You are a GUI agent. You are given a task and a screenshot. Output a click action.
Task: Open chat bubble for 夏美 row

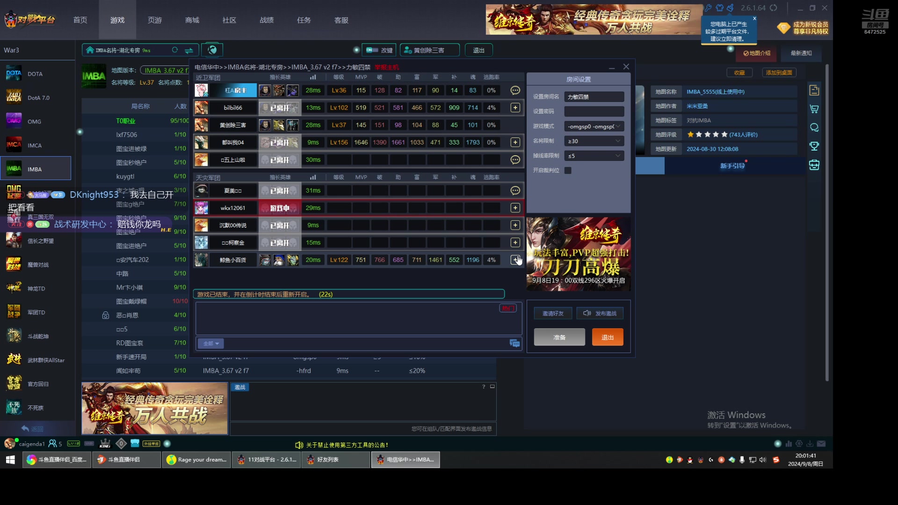tap(515, 190)
